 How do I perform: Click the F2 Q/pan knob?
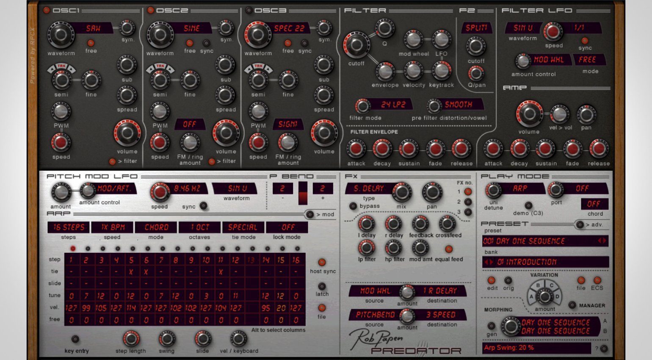[x=476, y=74]
